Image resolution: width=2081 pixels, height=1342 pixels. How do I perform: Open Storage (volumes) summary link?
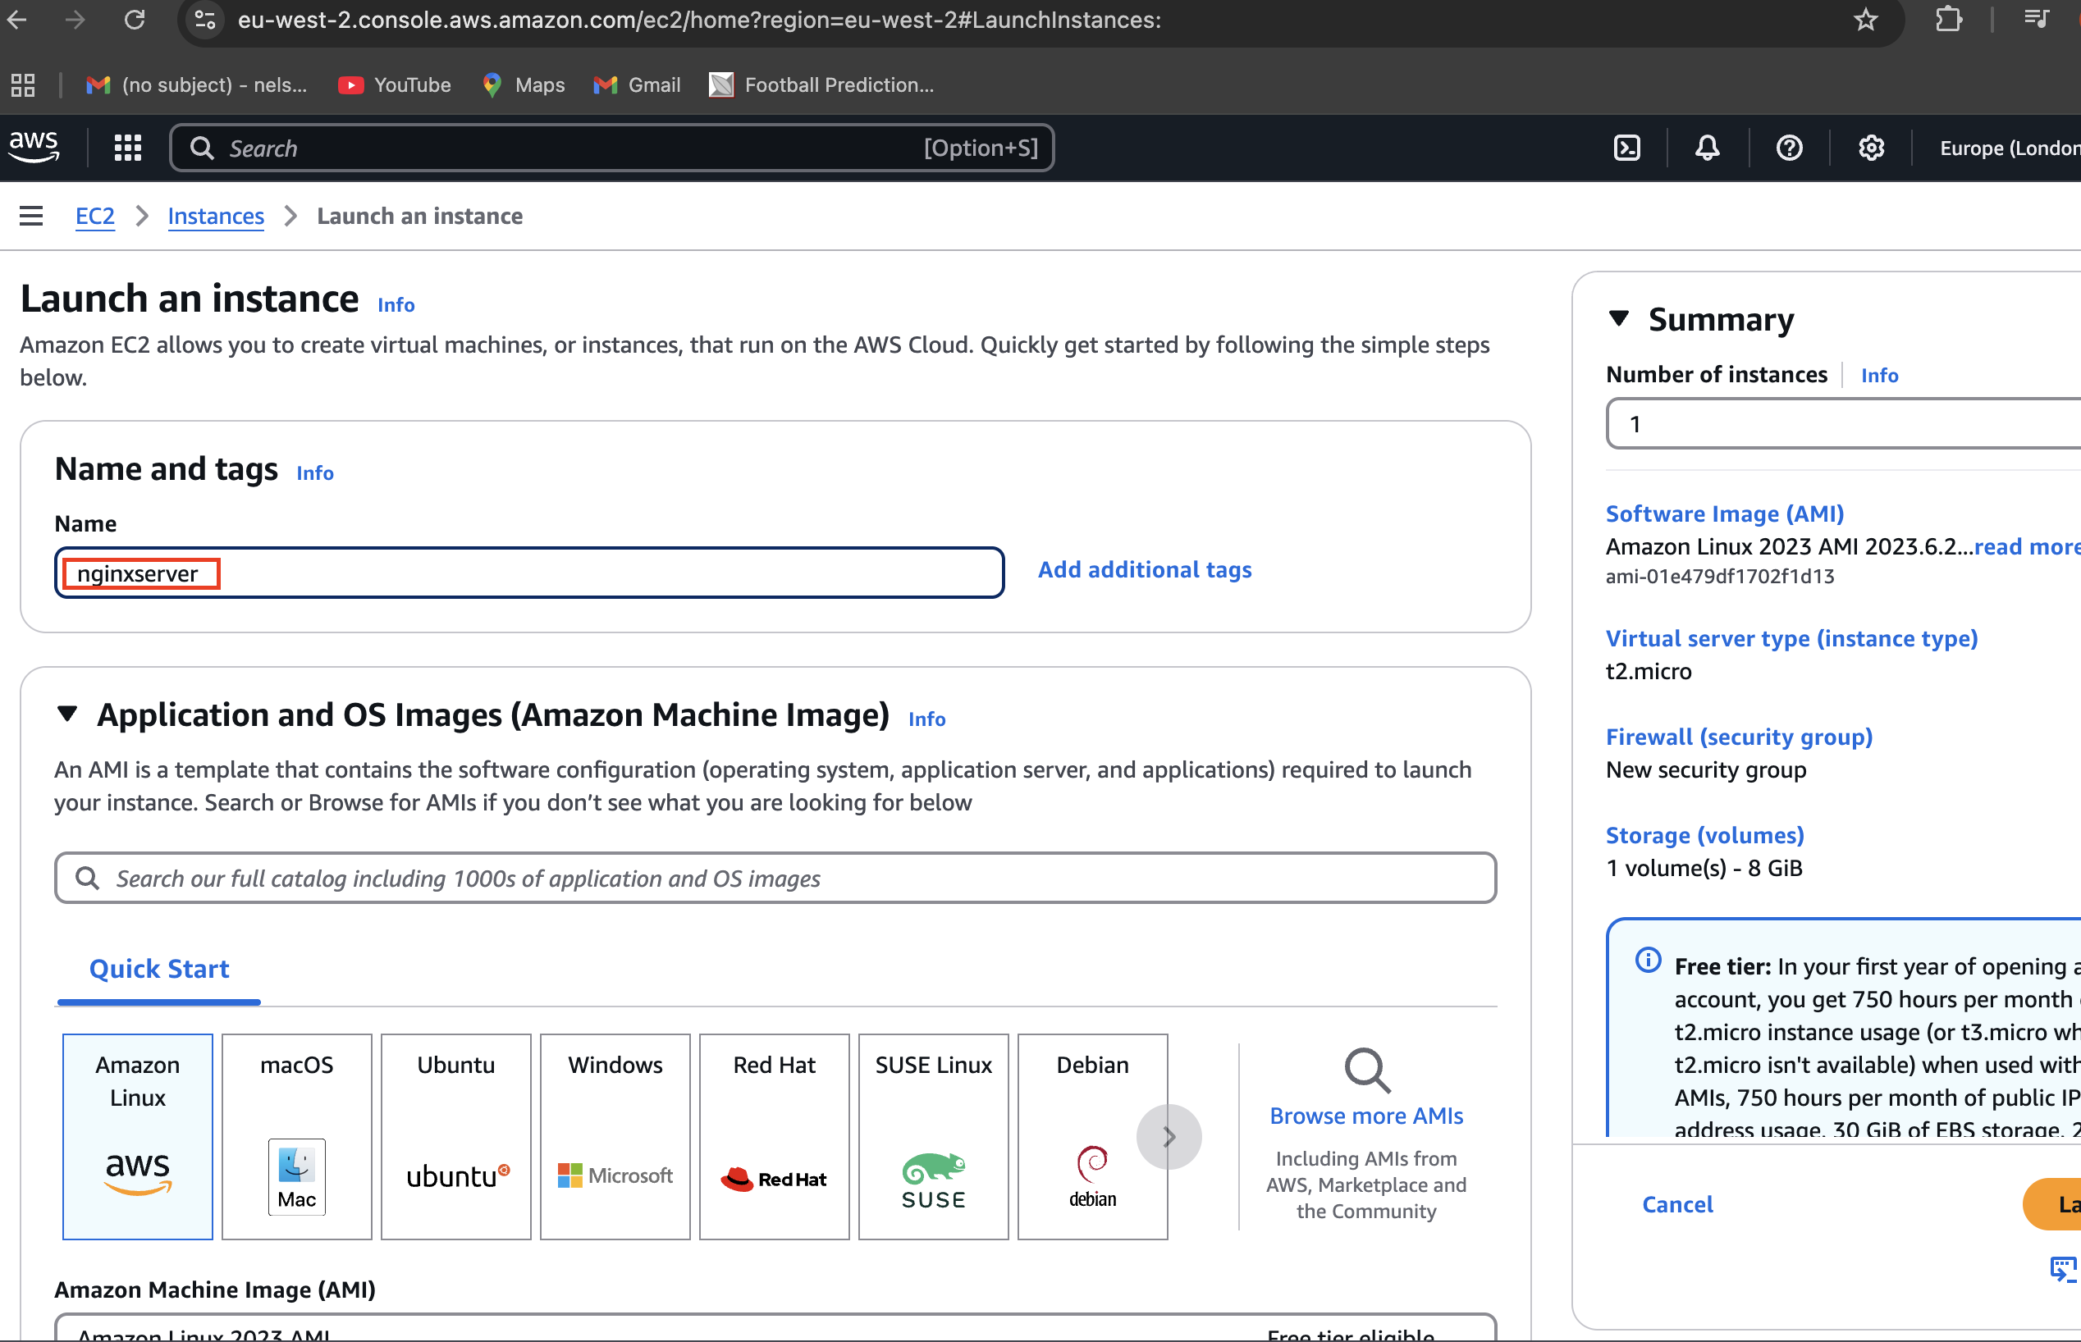(x=1704, y=835)
